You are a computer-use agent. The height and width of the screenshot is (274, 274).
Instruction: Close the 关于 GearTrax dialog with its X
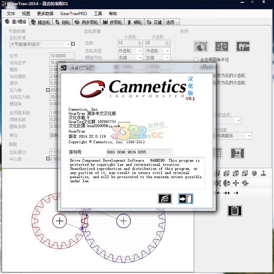pyautogui.click(x=204, y=66)
